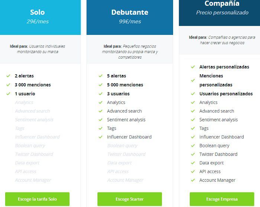Click greyed-out Analytics in Solo plan
Screen dimensions: 260x207
point(24,102)
